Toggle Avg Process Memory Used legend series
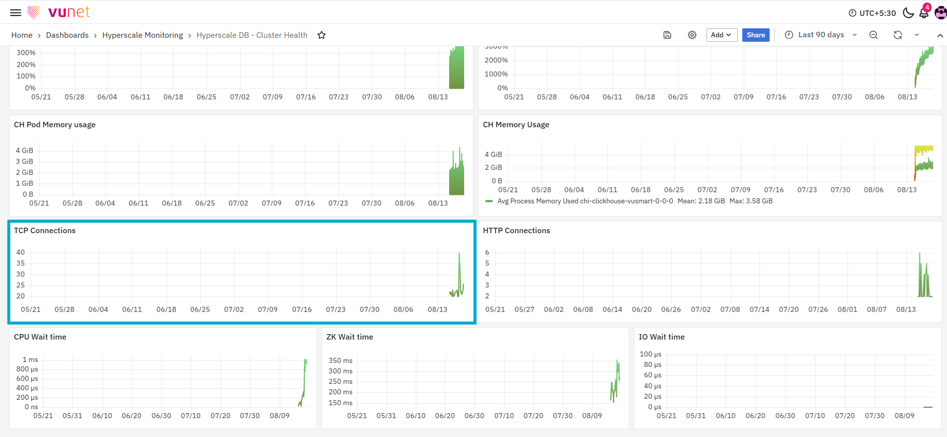 tap(585, 201)
